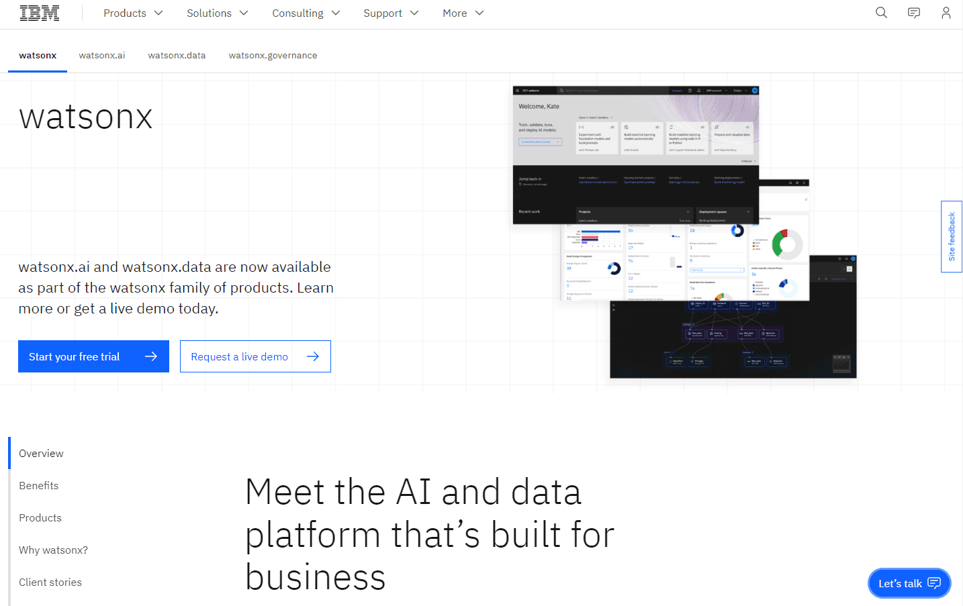The width and height of the screenshot is (963, 606).
Task: Click the Meet the AI and data platform heading
Action: click(x=430, y=535)
